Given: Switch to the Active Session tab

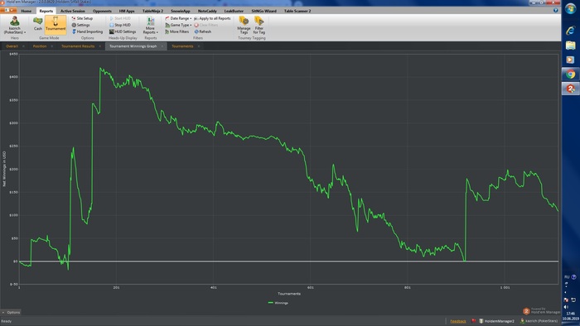Looking at the screenshot, I should click(73, 11).
